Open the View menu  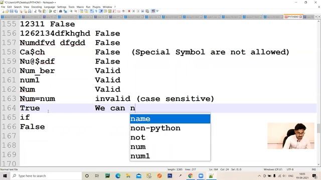tap(27, 7)
